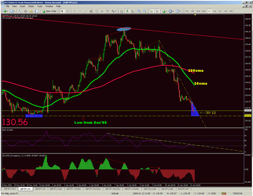Switch to M30 timeframe
The height and width of the screenshot is (196, 253).
tap(204, 11)
